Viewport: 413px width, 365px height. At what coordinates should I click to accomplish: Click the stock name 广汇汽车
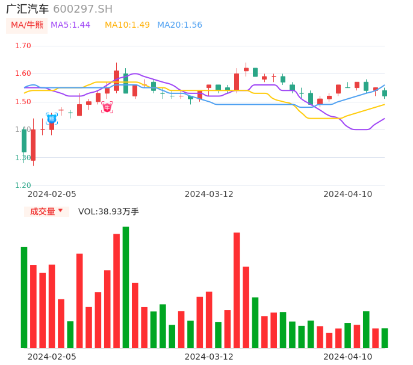click(28, 9)
